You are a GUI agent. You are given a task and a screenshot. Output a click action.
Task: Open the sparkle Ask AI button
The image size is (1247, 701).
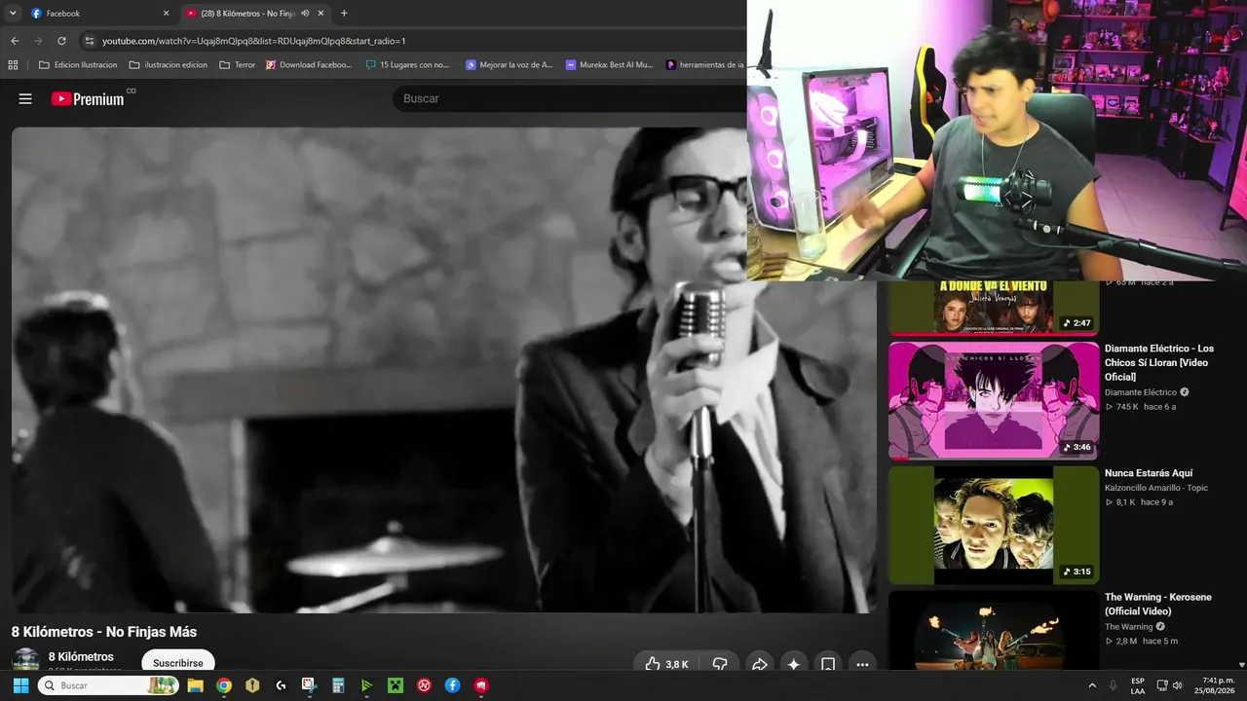793,664
